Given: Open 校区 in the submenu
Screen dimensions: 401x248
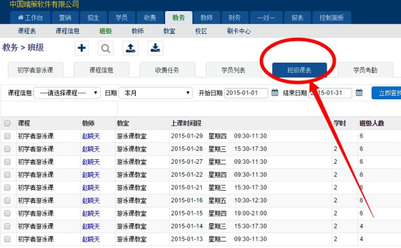Looking at the screenshot, I should [x=201, y=31].
